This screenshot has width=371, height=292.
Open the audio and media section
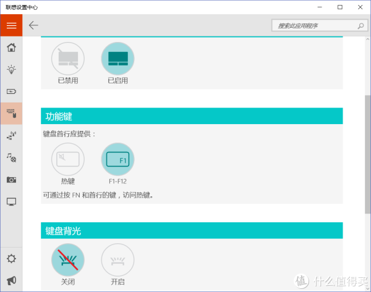coord(11,157)
